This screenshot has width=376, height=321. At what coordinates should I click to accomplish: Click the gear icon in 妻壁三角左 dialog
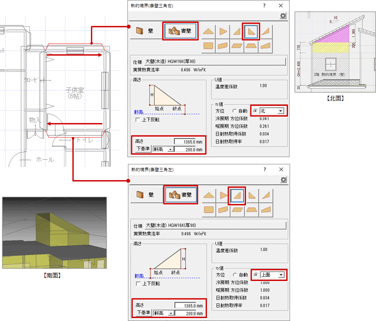click(x=283, y=180)
